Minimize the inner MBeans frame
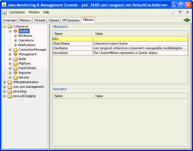The image size is (193, 151). 173,12
